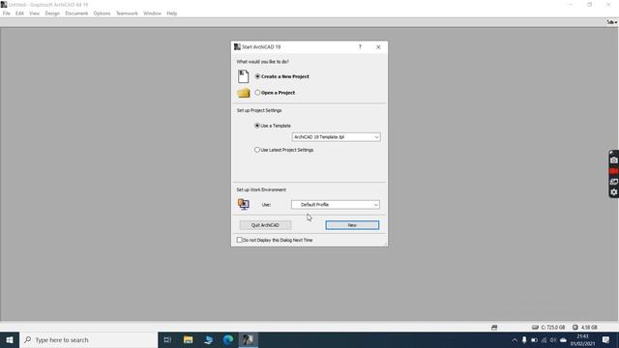
Task: Open the View menu
Action: pos(35,14)
